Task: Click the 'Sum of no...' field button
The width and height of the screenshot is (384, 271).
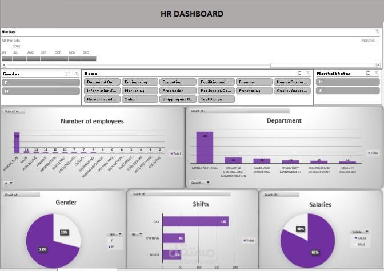Action: [x=14, y=111]
